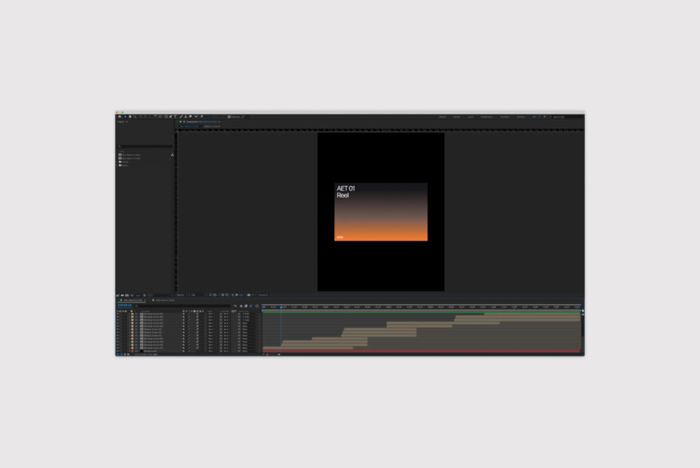Select the Pen tool

pos(171,117)
